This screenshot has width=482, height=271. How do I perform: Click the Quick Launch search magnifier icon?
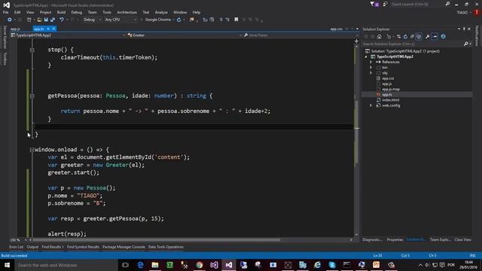447,4
